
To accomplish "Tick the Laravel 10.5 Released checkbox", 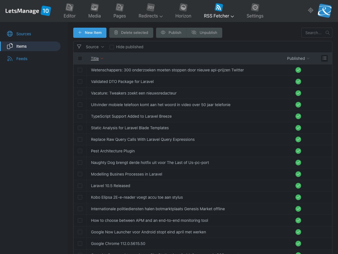I will [x=80, y=186].
